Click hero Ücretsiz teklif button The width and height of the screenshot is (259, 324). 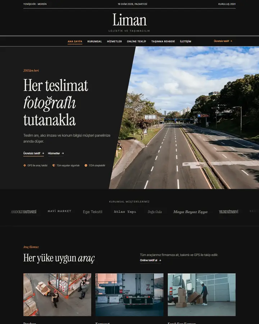(x=33, y=153)
